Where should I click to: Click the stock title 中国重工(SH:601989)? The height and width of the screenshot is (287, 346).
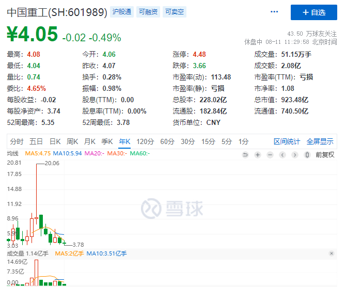[x=57, y=12]
